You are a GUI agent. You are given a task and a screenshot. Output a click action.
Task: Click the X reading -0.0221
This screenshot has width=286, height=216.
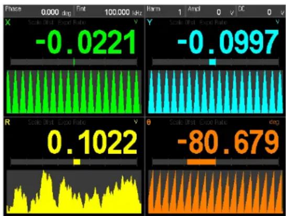pos(86,42)
